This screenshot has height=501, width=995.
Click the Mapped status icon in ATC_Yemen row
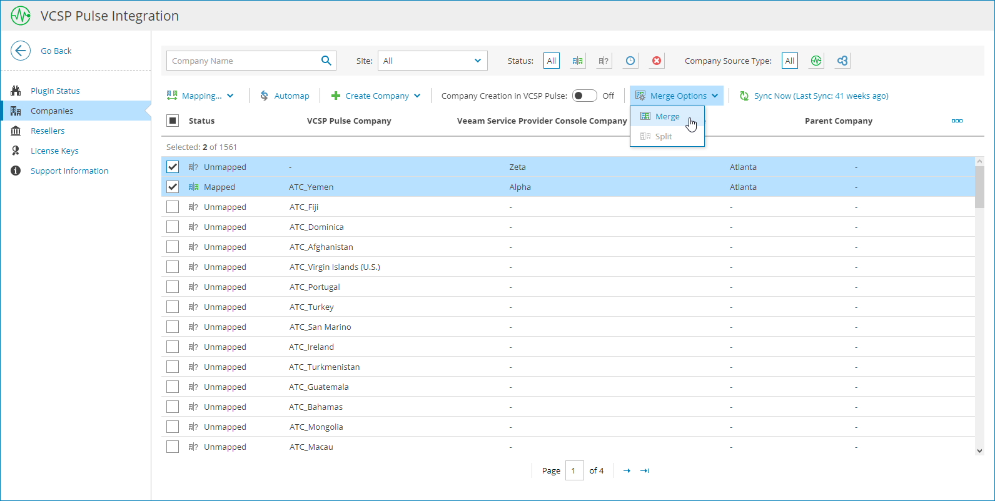pos(193,187)
